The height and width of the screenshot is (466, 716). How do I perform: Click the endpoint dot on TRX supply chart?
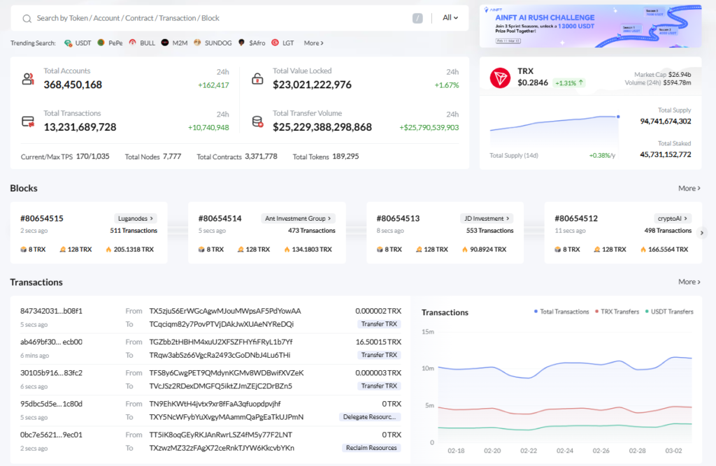618,117
